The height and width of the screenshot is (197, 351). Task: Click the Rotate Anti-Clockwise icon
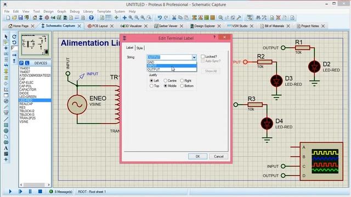14,42
